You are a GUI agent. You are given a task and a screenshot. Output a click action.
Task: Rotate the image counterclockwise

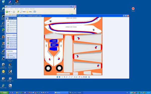pyautogui.click(x=77, y=77)
